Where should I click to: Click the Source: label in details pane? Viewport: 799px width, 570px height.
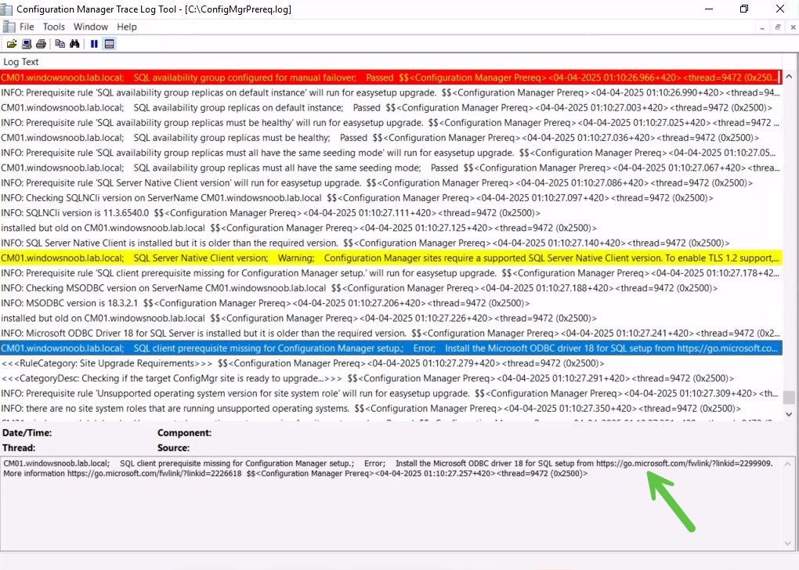point(173,449)
